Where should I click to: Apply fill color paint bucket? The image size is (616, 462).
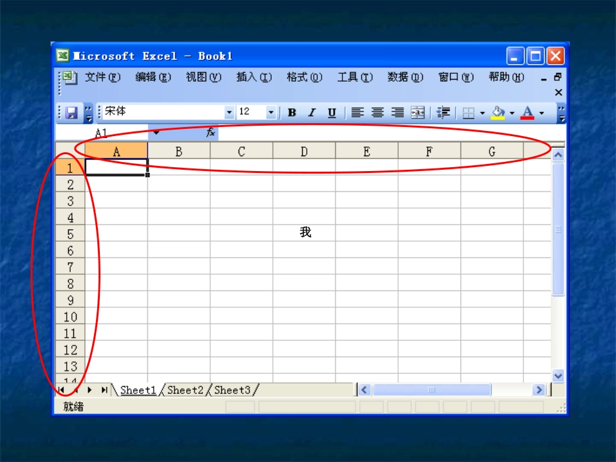[498, 113]
